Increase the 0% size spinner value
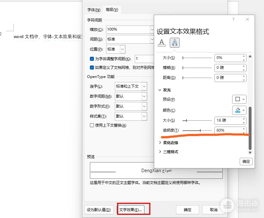Image resolution: width=264 pixels, height=218 pixels. tap(244, 56)
